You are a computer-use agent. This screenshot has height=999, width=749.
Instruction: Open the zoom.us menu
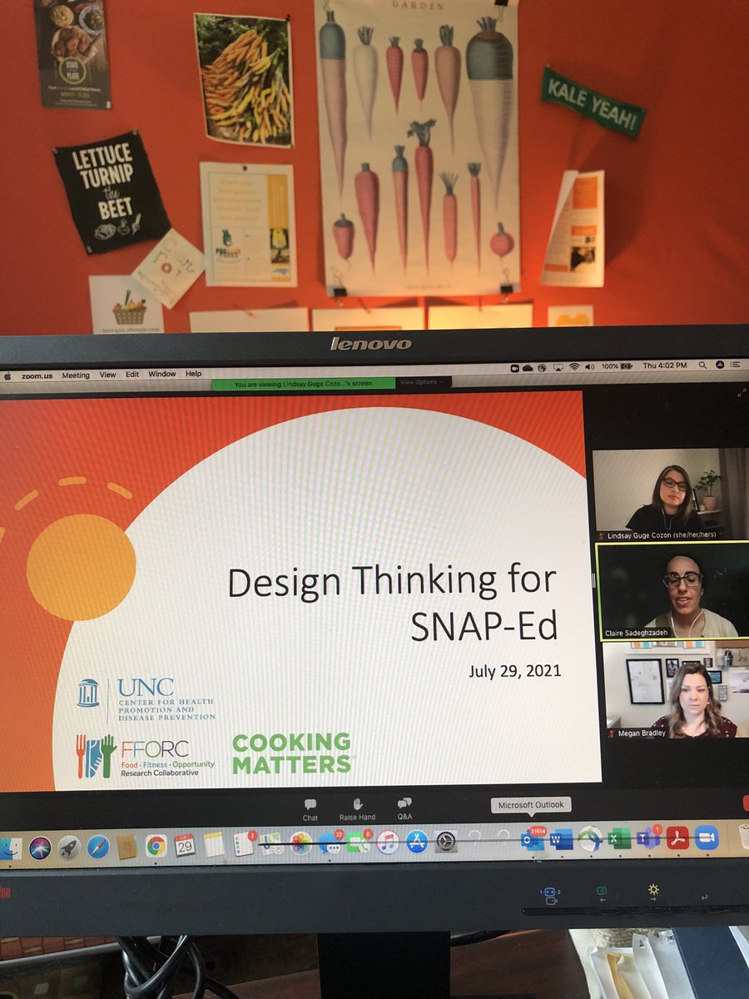(37, 375)
